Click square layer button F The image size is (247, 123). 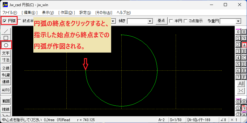[244, 77]
